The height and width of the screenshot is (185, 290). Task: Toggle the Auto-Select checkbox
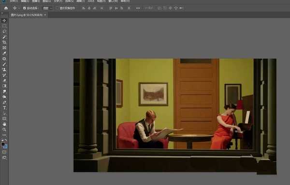click(25, 8)
